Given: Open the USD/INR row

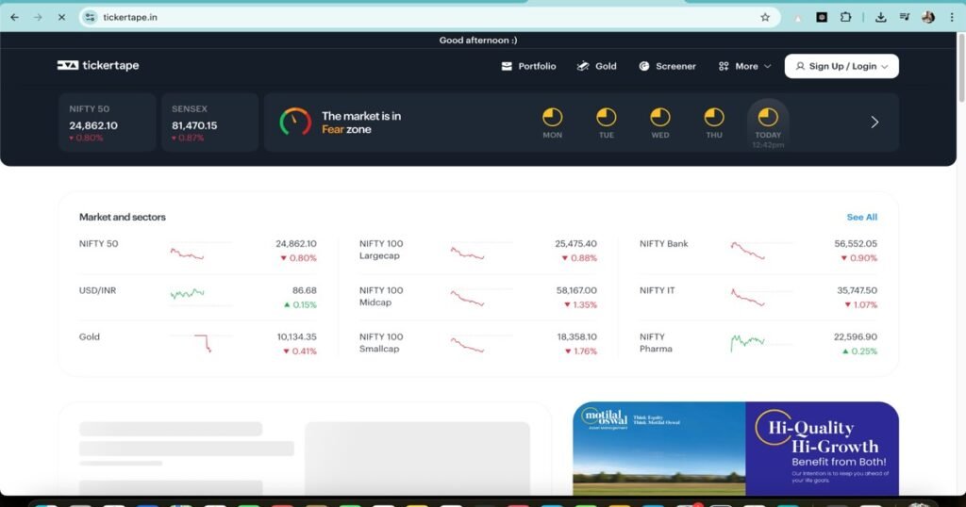Looking at the screenshot, I should point(98,291).
